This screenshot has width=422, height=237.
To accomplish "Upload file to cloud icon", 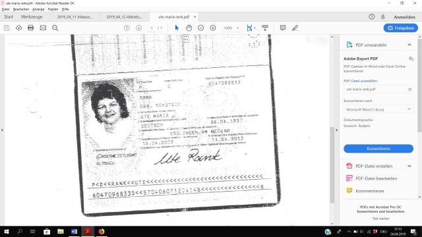I will (x=18, y=28).
